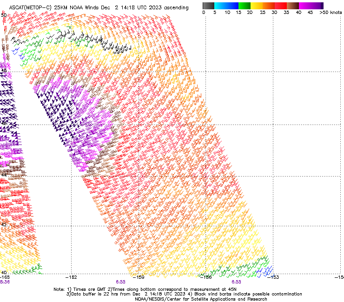
Task: Click the longitude axis label '-162'
Action: pos(71,277)
